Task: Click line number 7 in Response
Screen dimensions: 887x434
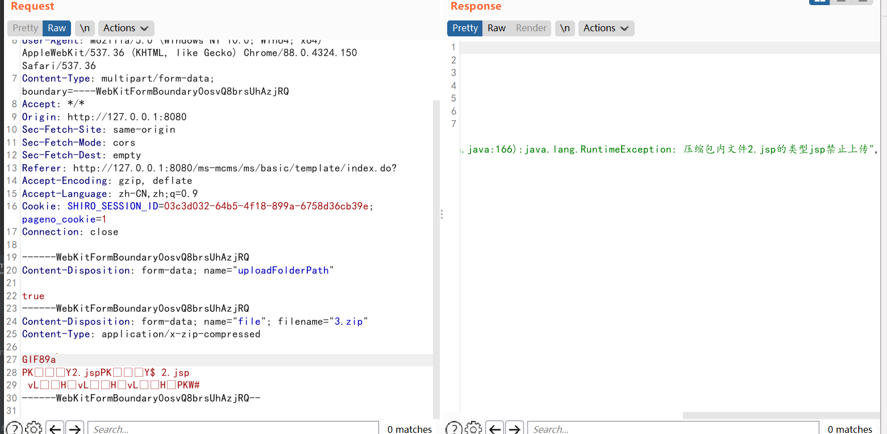Action: pyautogui.click(x=453, y=124)
